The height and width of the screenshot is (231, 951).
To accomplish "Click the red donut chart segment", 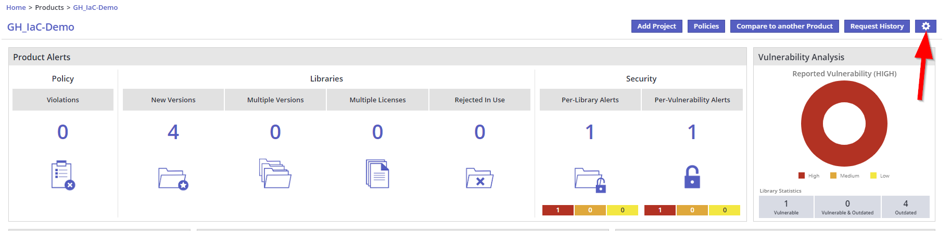I will click(812, 125).
